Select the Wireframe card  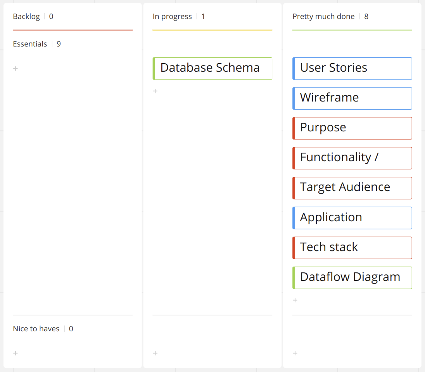[352, 98]
